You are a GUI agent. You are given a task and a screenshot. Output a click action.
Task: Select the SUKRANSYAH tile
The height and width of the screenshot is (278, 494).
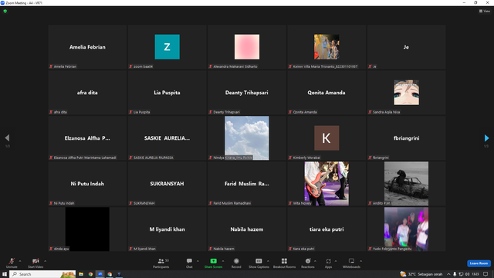[x=167, y=184]
